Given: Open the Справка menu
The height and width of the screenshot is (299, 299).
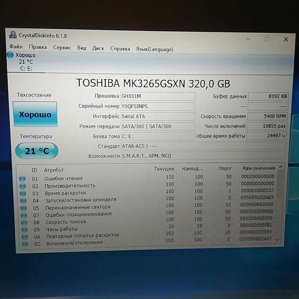Looking at the screenshot, I should click(x=120, y=49).
